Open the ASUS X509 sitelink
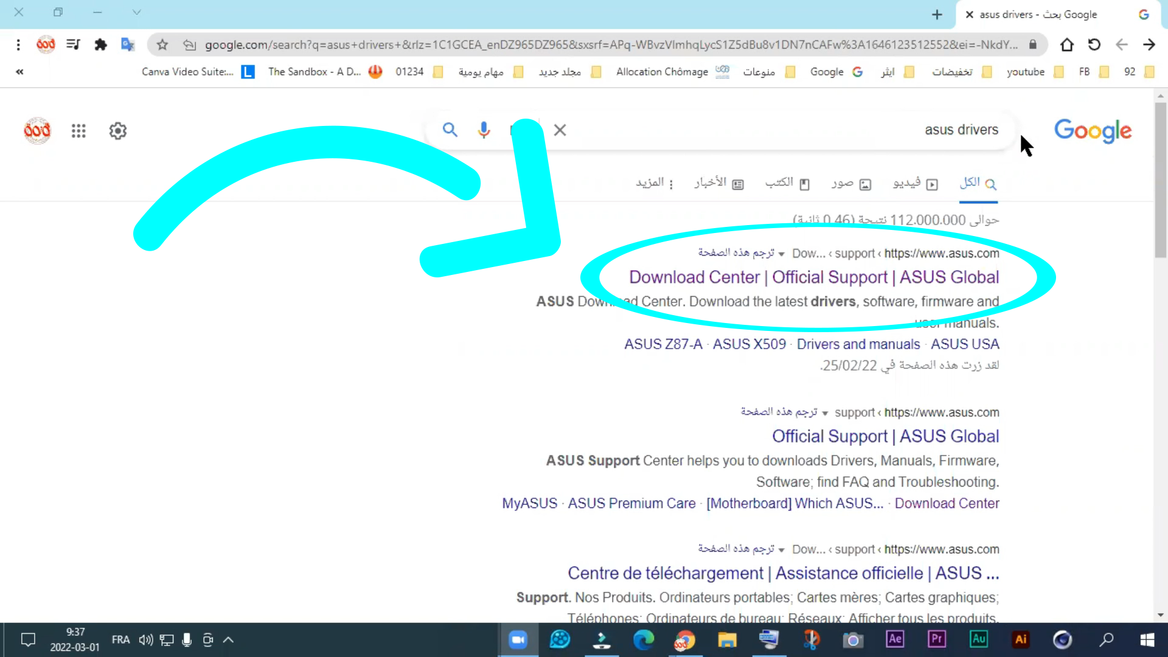Image resolution: width=1168 pixels, height=657 pixels. (x=749, y=344)
